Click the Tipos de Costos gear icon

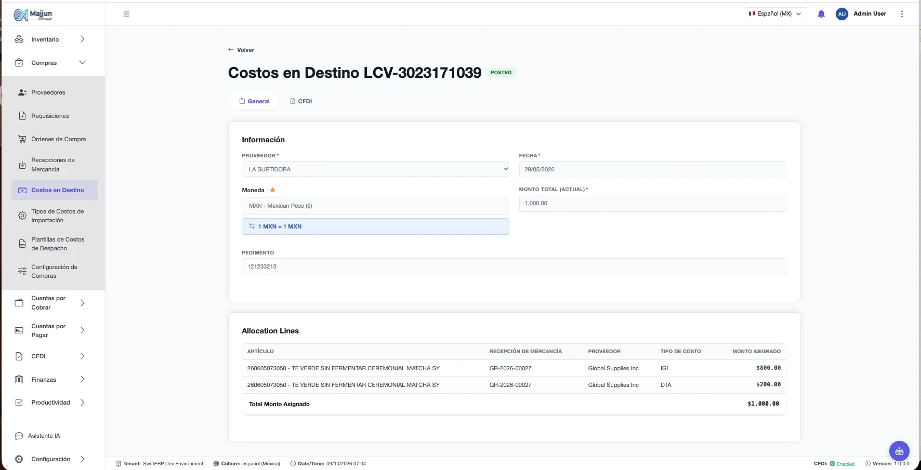coord(22,216)
